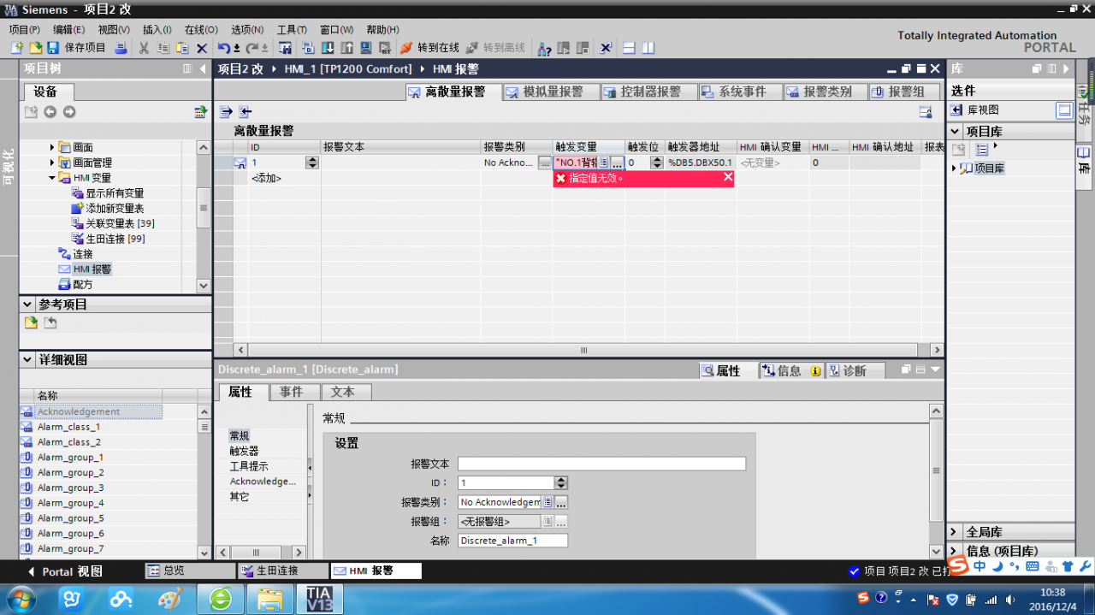The image size is (1095, 615).
Task: Save the project with 保存项目
Action: pyautogui.click(x=76, y=48)
